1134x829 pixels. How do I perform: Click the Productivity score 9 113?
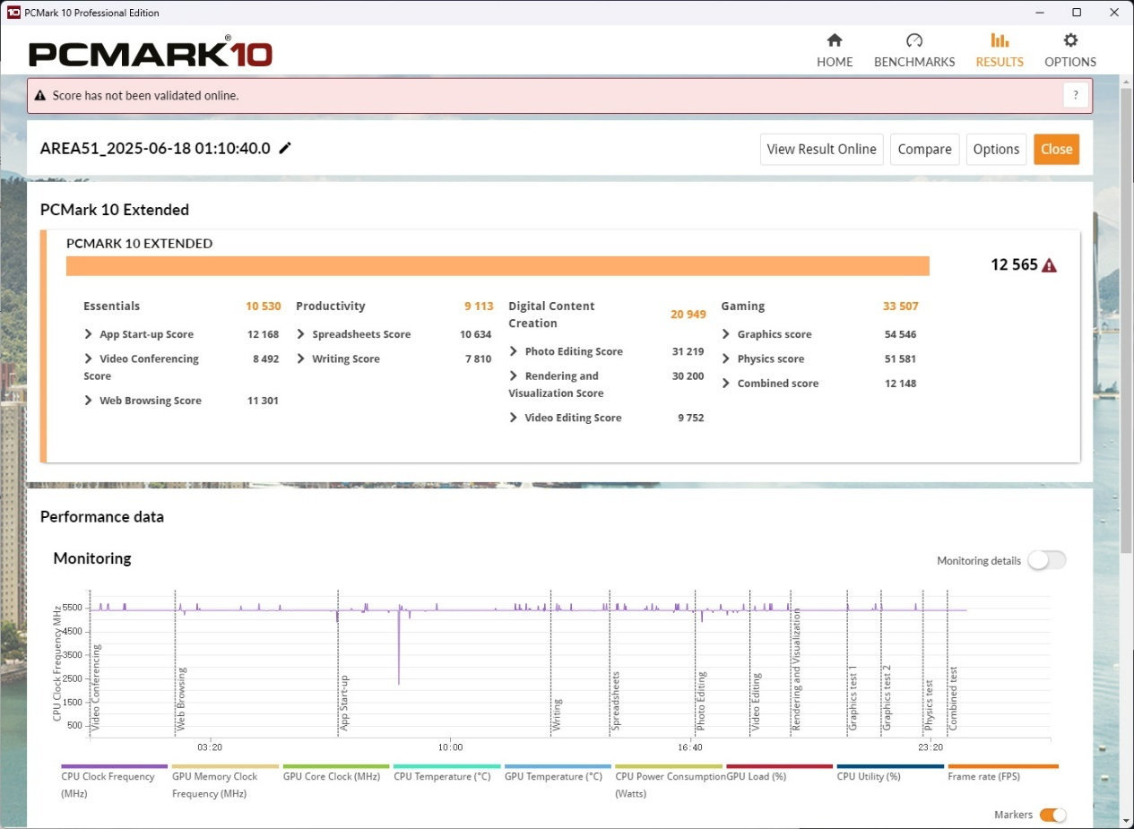[479, 307]
